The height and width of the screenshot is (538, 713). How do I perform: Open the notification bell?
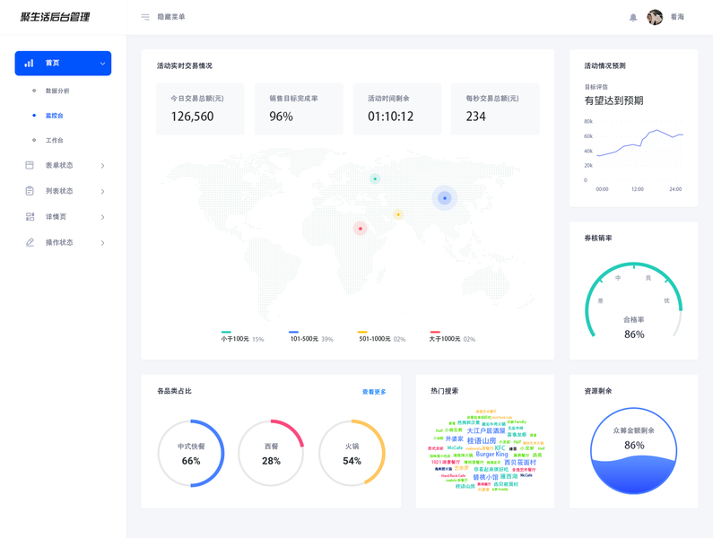coord(633,17)
